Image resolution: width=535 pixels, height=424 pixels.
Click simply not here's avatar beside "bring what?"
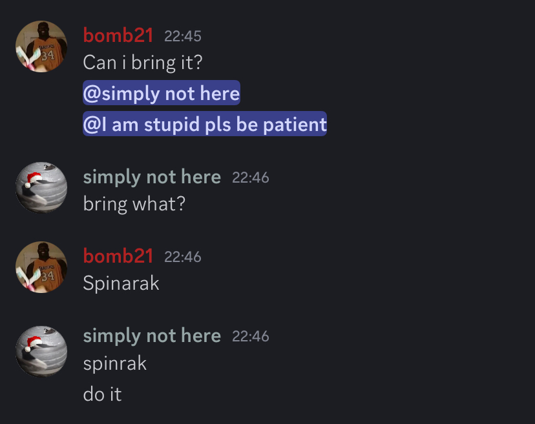click(x=41, y=188)
